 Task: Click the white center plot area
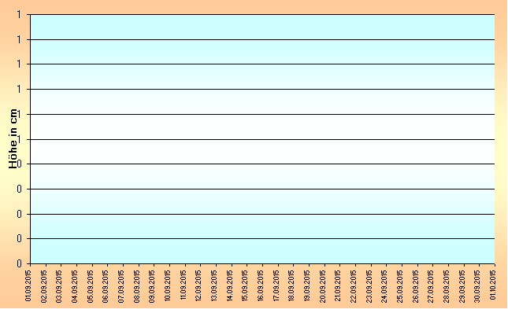(262, 139)
